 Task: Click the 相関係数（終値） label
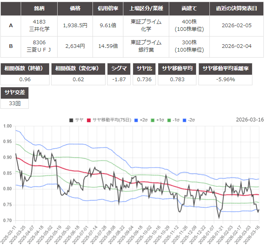click(25, 68)
